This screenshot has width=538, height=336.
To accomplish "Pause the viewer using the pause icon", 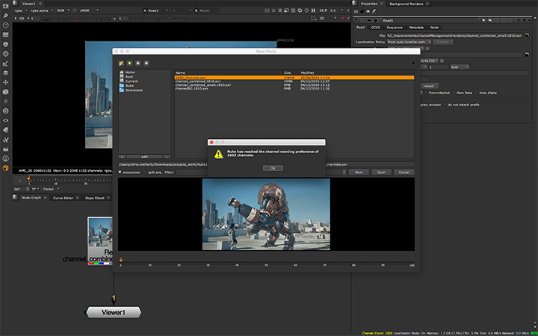I will click(313, 10).
